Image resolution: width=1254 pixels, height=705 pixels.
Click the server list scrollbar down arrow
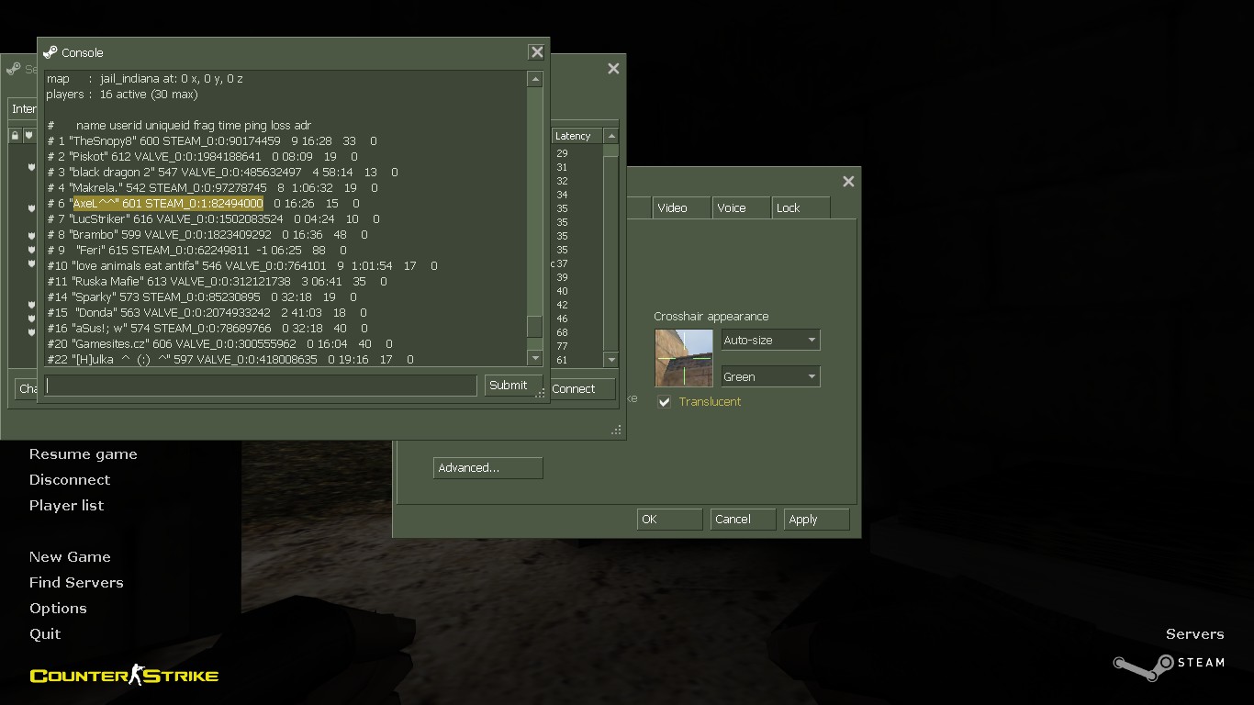coord(611,360)
